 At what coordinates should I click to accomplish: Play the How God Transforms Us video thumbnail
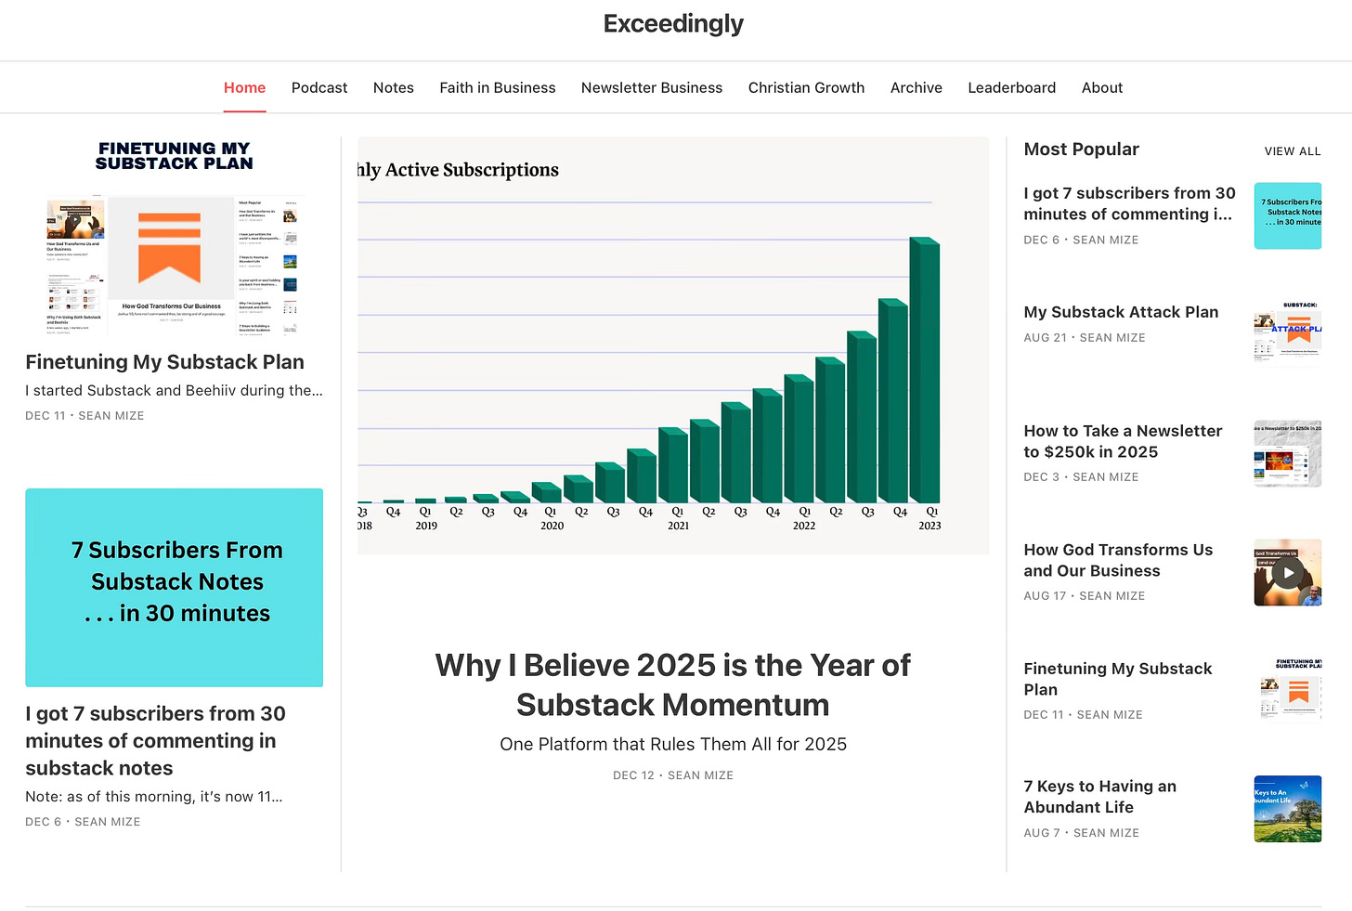point(1288,572)
